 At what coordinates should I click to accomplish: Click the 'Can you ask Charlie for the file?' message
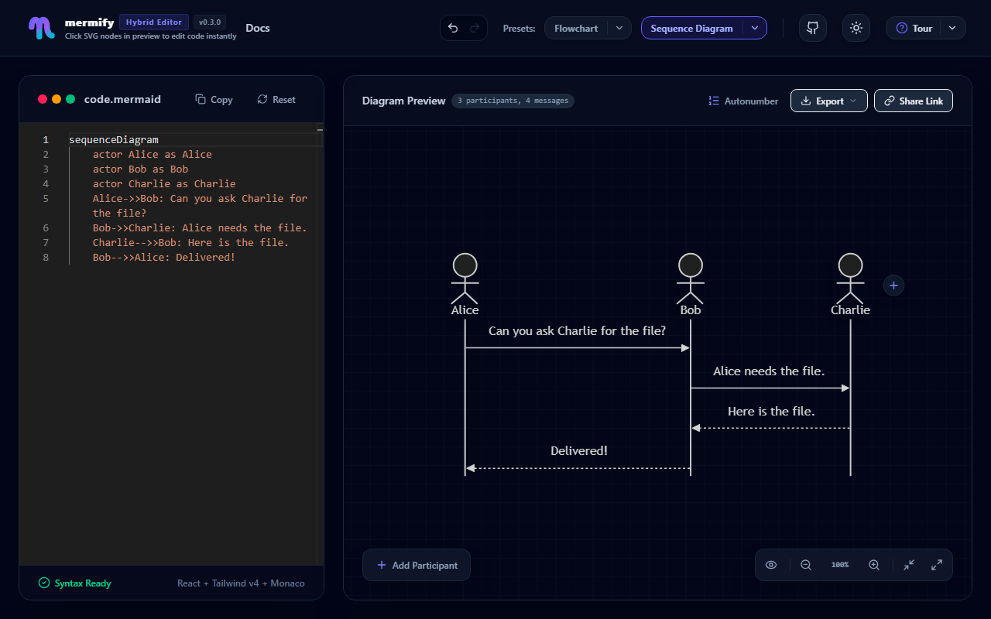(x=577, y=331)
